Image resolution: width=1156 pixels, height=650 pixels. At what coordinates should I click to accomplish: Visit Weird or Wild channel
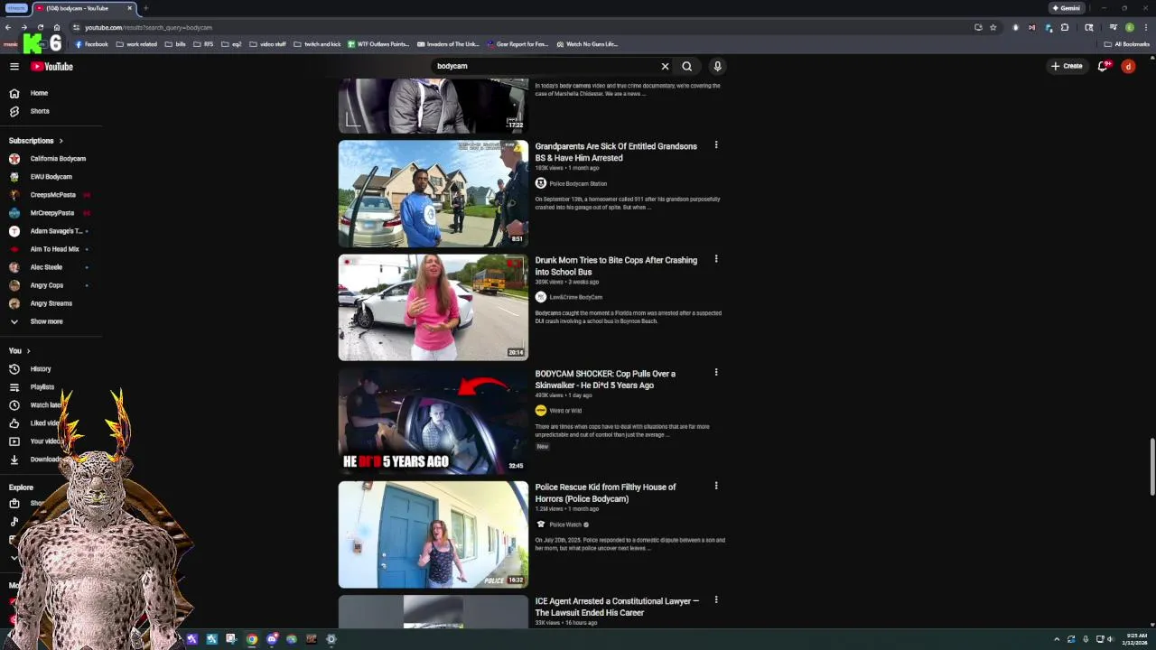[565, 411]
